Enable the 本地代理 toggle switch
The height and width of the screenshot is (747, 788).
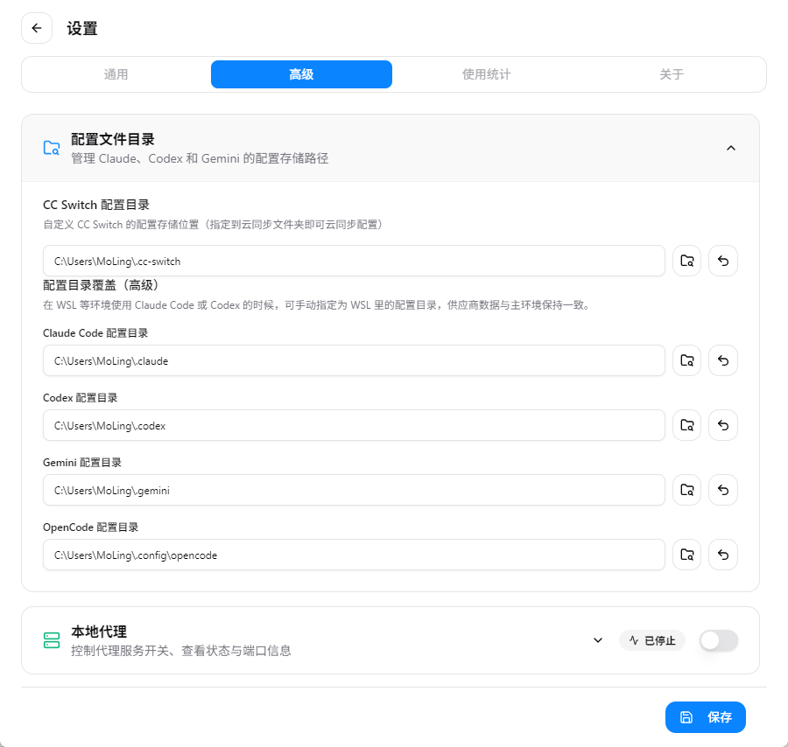pos(719,640)
